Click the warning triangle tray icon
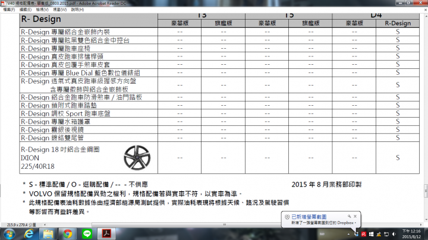This screenshot has width=428, height=240. tap(379, 234)
